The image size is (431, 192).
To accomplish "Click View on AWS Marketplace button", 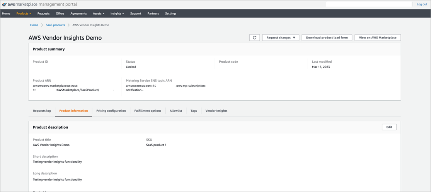I will tap(378, 38).
